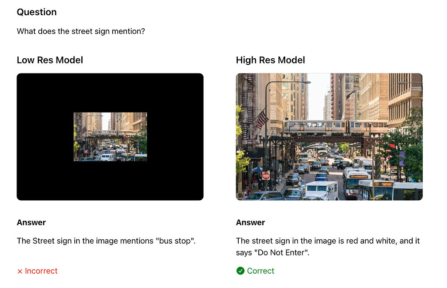Click the green checkmark correct icon
The height and width of the screenshot is (288, 447).
pos(240,271)
